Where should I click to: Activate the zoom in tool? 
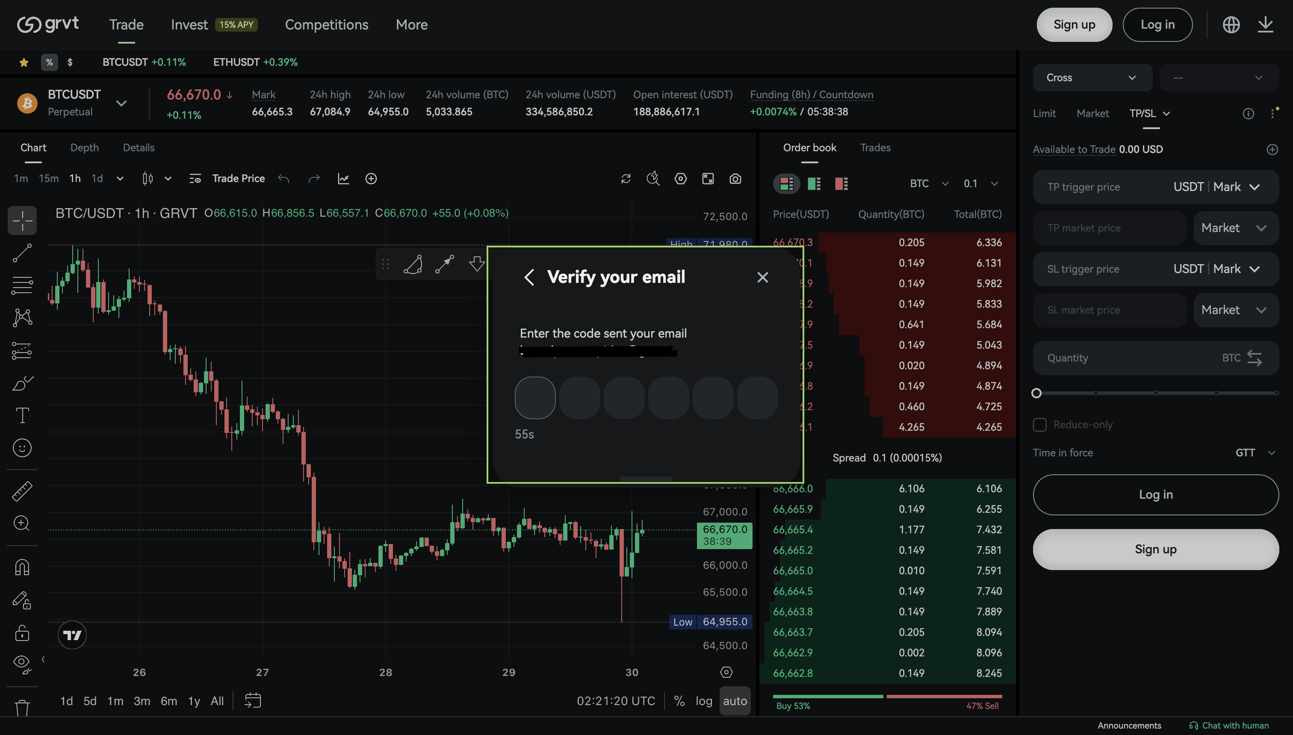(x=22, y=523)
